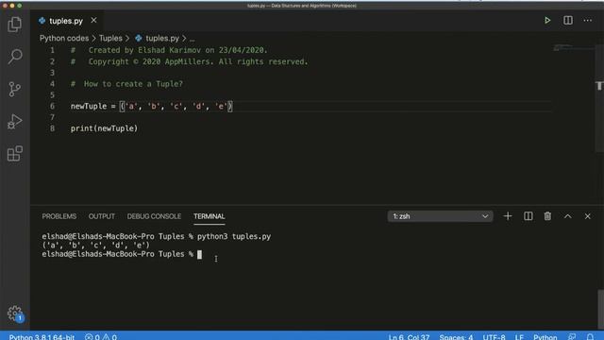Image resolution: width=604 pixels, height=340 pixels.
Task: Click the print(newTuple) statement on line 8
Action: [104, 128]
